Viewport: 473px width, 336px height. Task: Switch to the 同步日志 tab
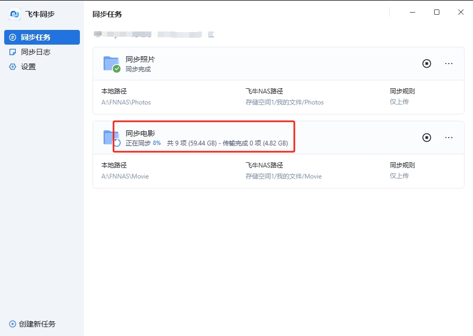pos(35,51)
